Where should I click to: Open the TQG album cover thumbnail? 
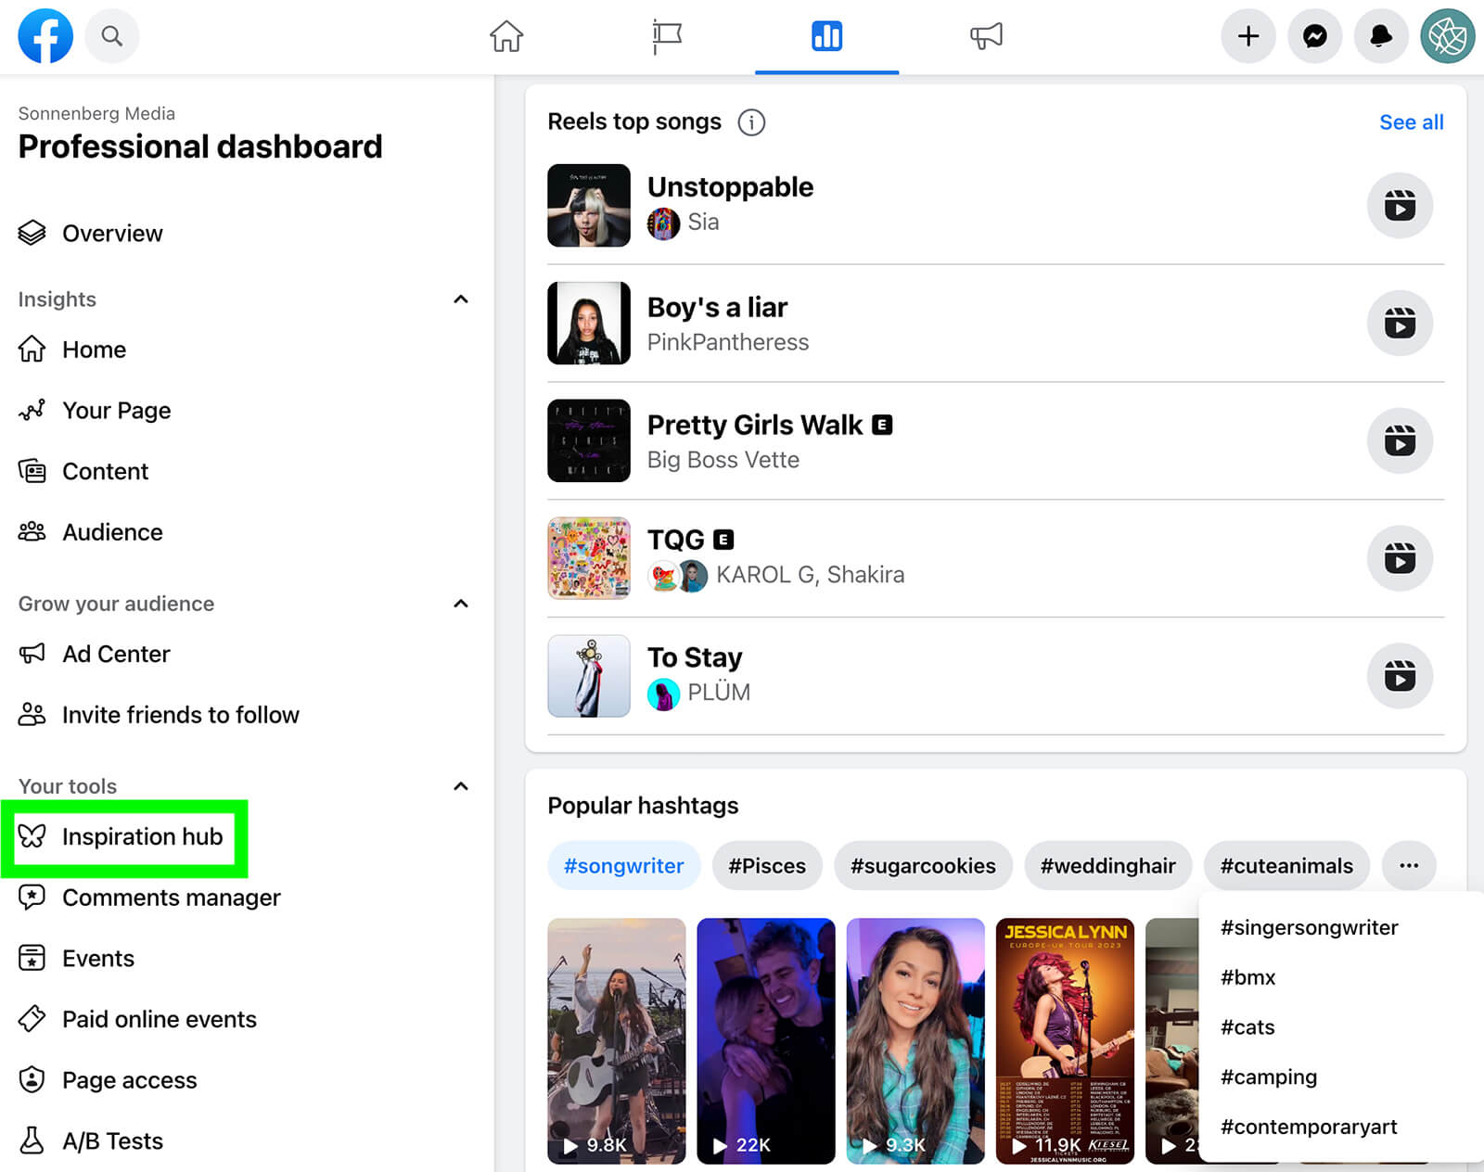point(589,558)
